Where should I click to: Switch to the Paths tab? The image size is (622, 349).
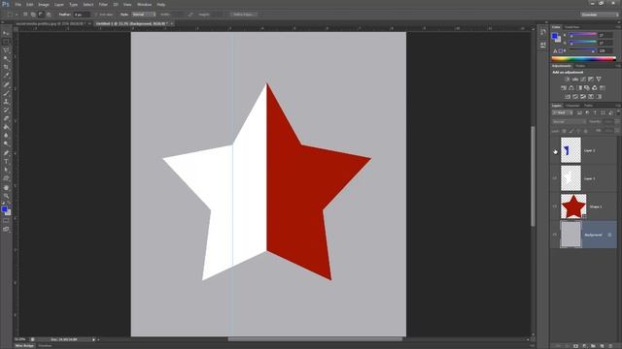(x=588, y=106)
